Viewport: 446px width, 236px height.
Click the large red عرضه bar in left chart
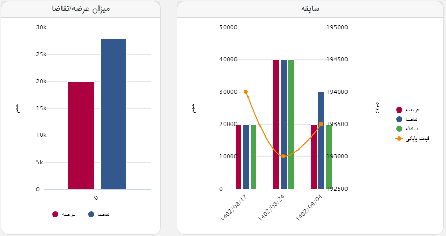click(81, 135)
